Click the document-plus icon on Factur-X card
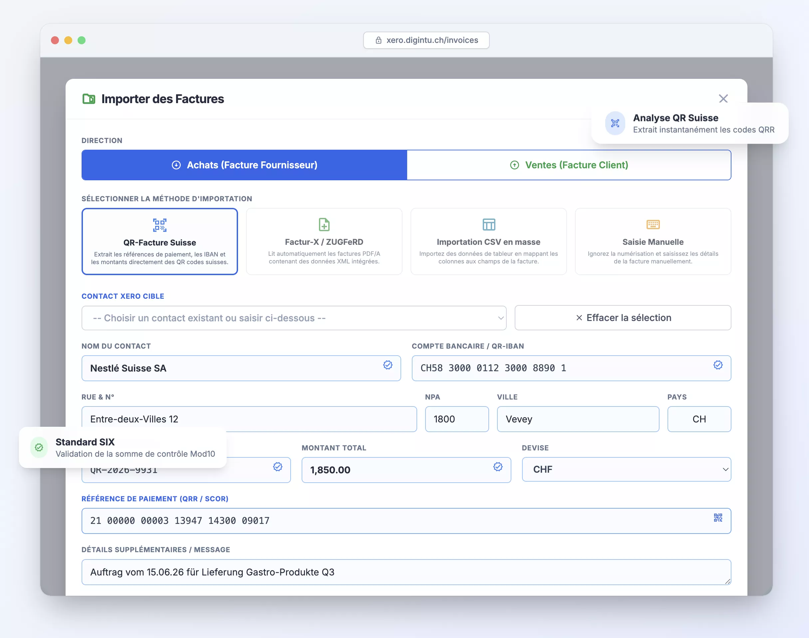Screen dimensions: 809x638 coord(324,225)
